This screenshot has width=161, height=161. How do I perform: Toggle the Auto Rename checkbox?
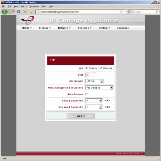click(87, 94)
